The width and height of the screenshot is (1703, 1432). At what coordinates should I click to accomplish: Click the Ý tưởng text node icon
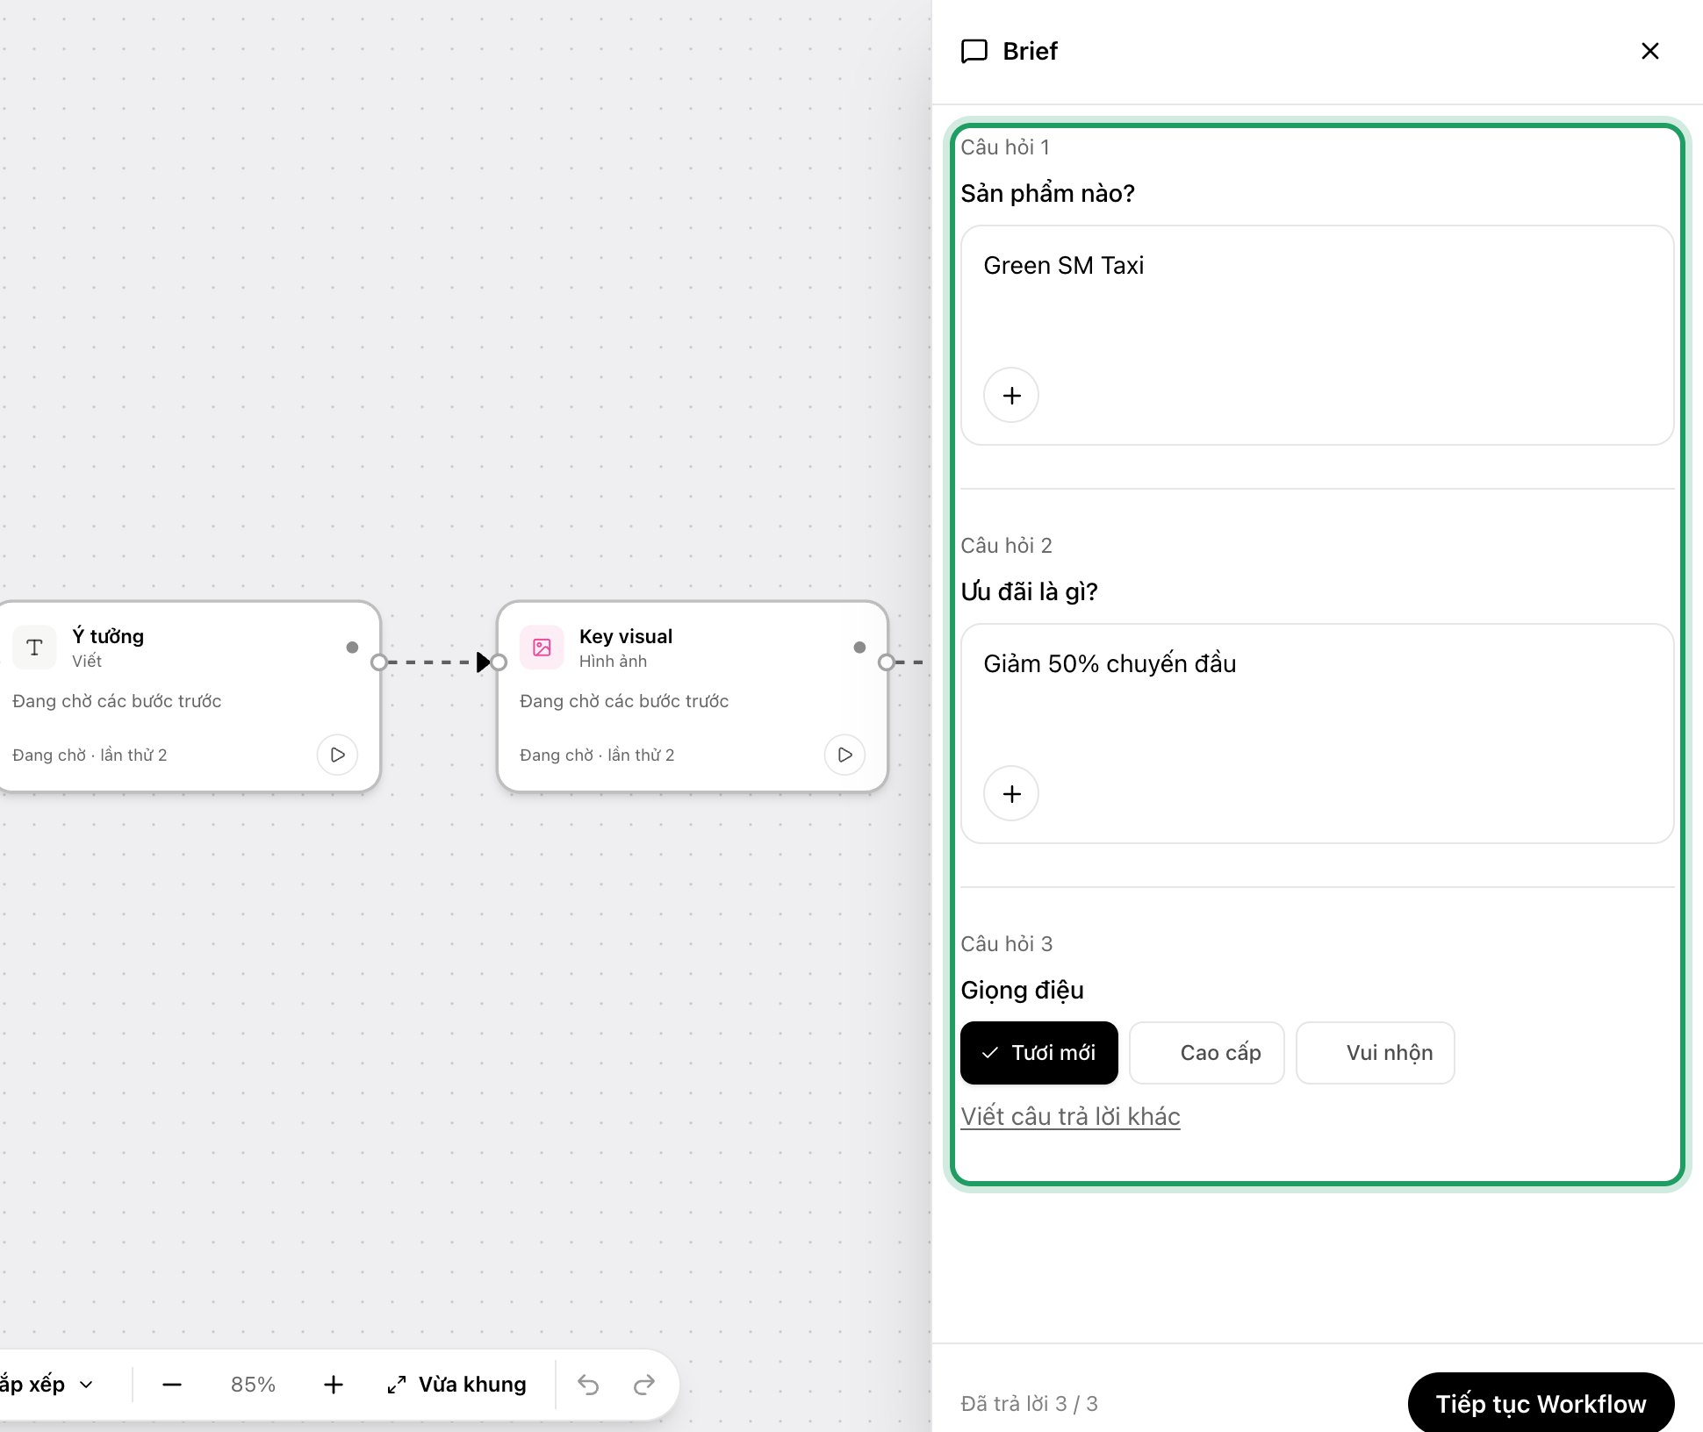pyautogui.click(x=34, y=648)
